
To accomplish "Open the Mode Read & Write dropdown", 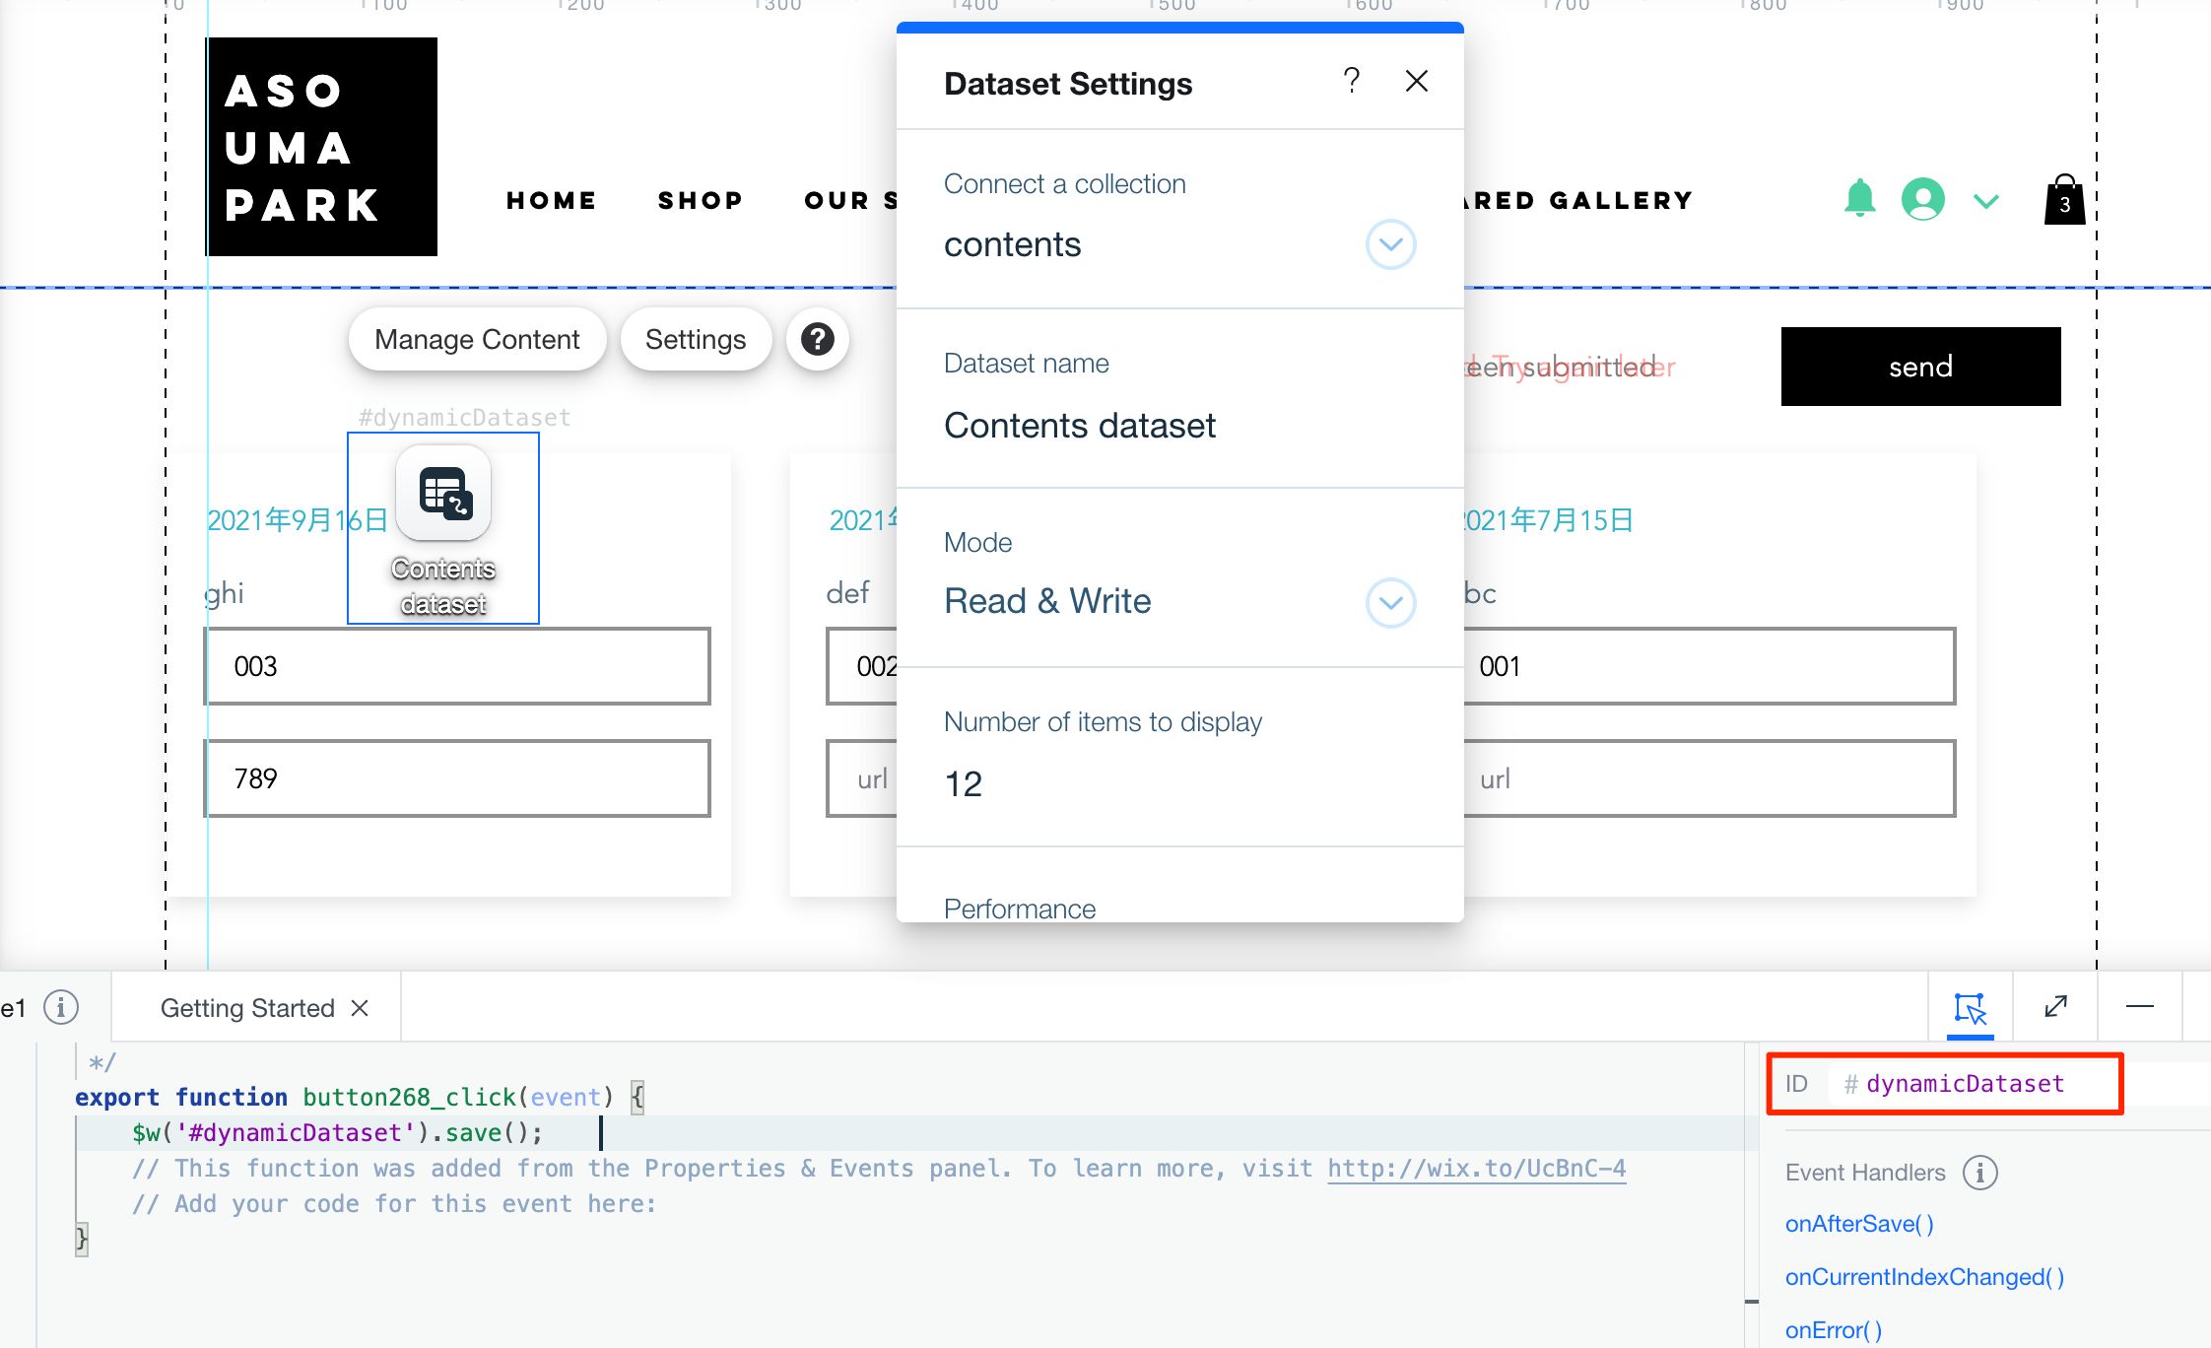I will pyautogui.click(x=1390, y=602).
